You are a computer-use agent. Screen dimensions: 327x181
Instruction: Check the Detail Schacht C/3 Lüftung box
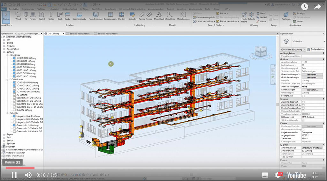(x=14, y=98)
